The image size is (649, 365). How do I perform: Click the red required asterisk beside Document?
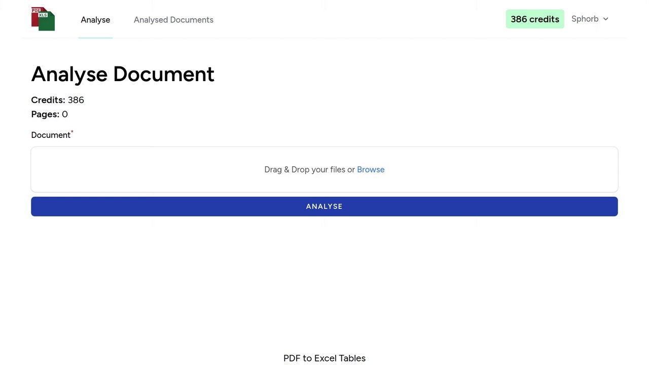tap(71, 132)
